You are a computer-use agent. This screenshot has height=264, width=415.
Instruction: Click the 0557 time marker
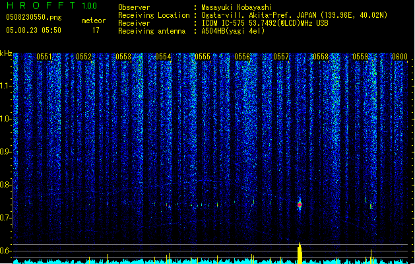click(281, 57)
